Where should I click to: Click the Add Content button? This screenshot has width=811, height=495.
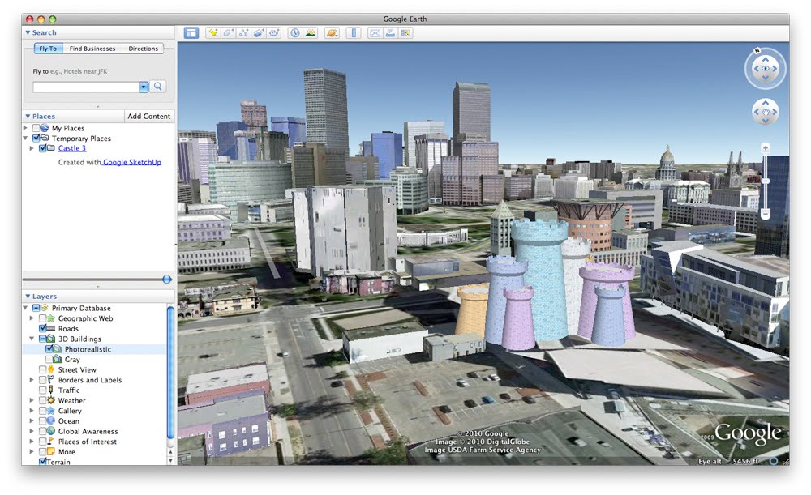[x=149, y=117]
